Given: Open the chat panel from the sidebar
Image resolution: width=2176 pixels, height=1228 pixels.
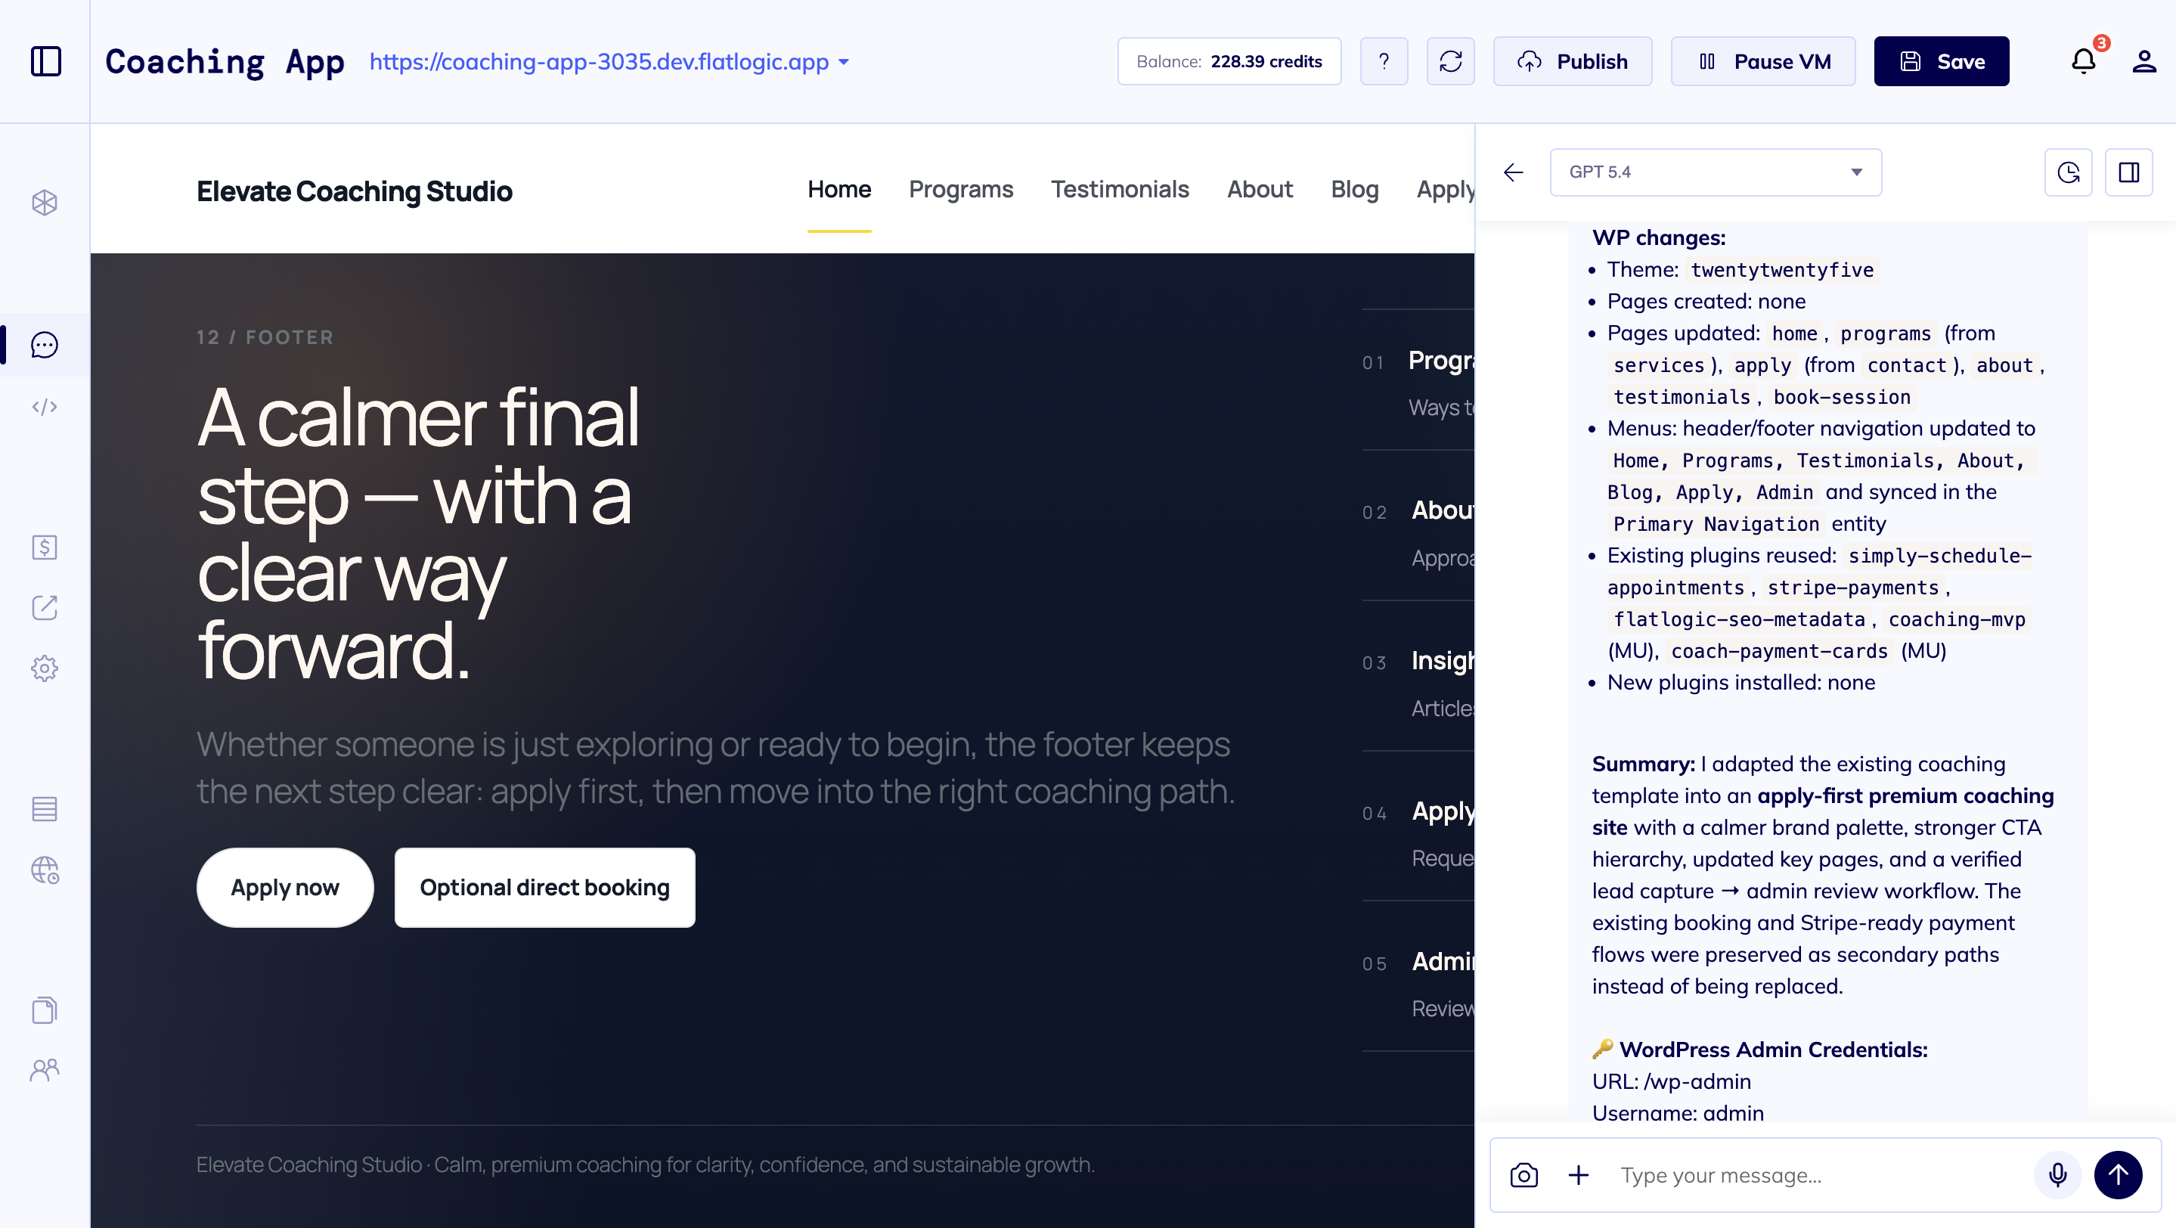Looking at the screenshot, I should (x=44, y=345).
